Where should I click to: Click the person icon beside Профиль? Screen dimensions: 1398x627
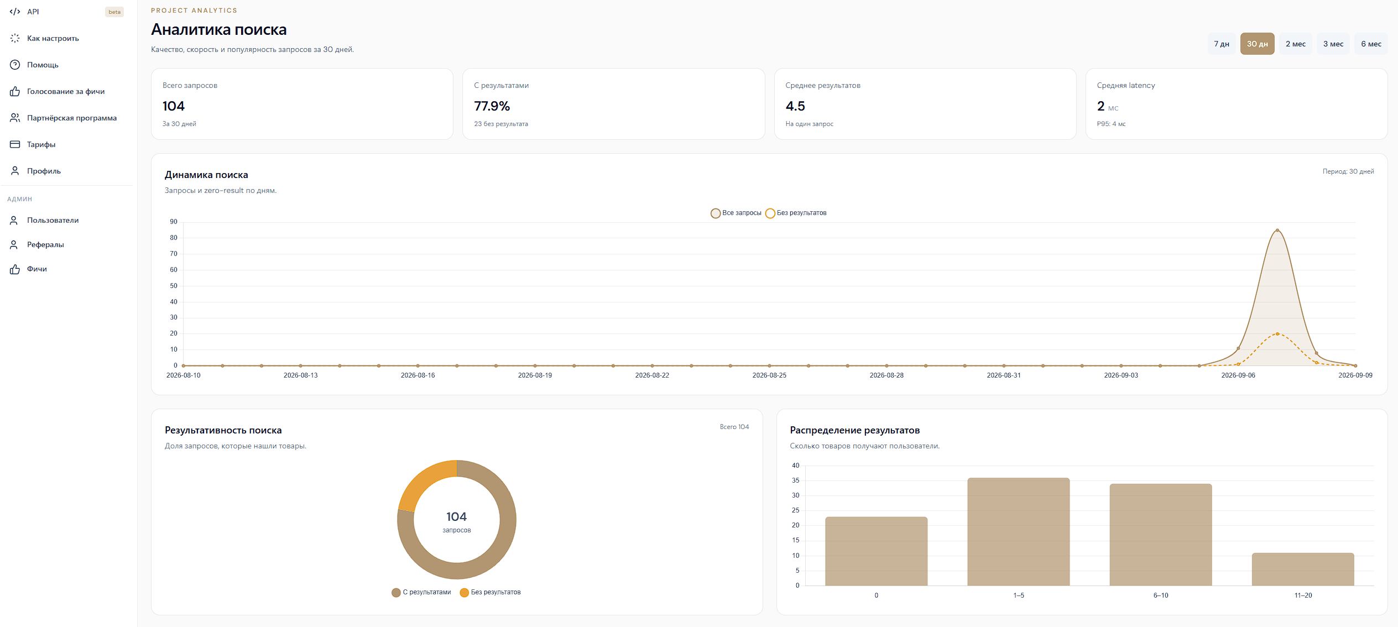pyautogui.click(x=15, y=171)
